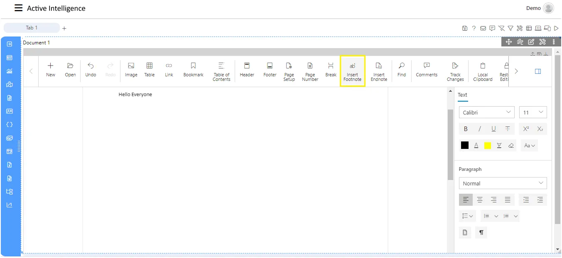562x258 pixels.
Task: Open the hamburger menu beside Active Intelligence
Action: tap(18, 8)
